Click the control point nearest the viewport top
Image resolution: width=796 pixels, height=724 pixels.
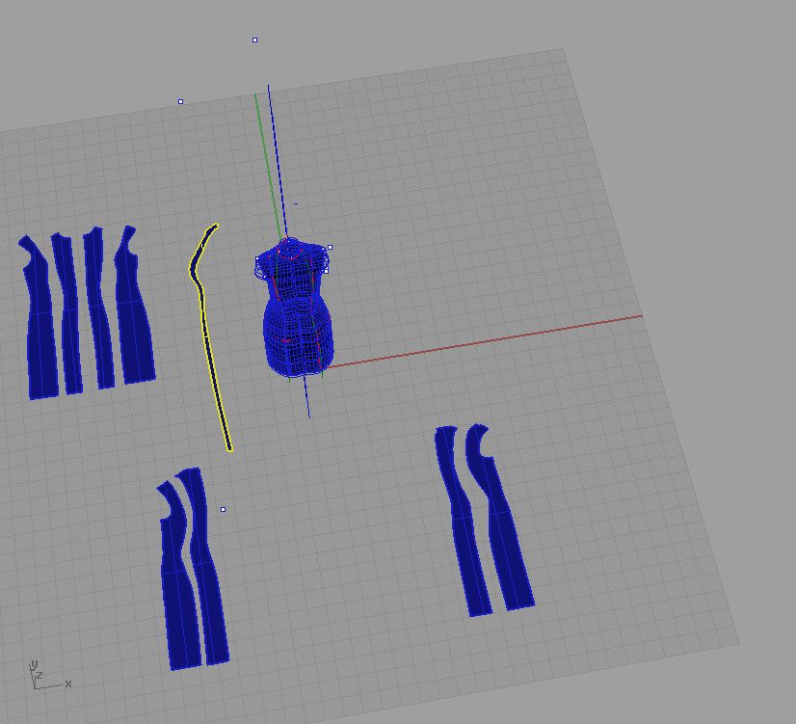pyautogui.click(x=254, y=40)
